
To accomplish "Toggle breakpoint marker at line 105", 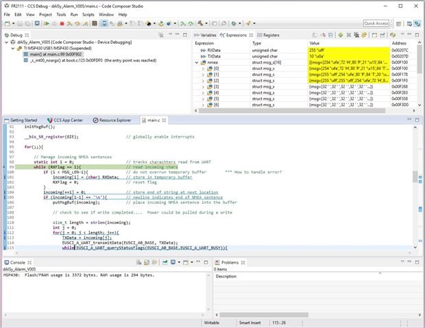I will pos(5,198).
